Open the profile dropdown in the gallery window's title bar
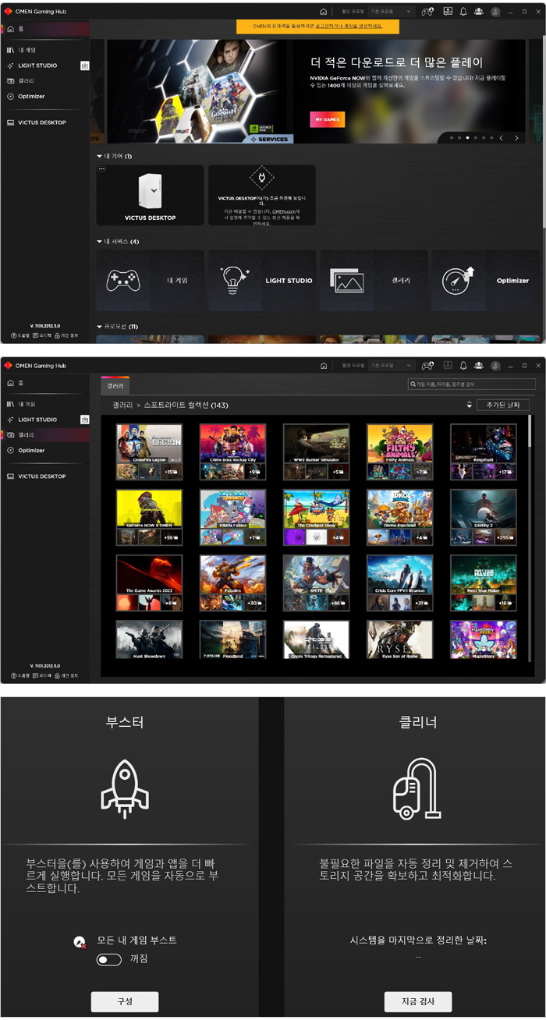This screenshot has width=546, height=1020. (392, 365)
